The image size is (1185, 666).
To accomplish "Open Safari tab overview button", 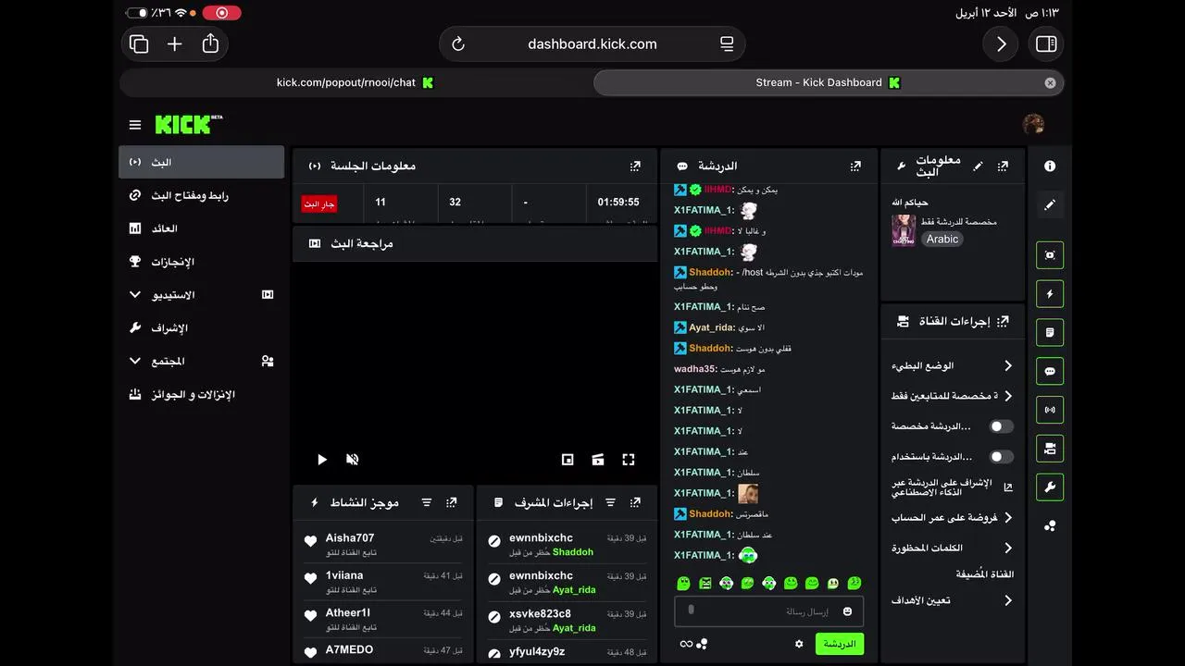I will (139, 44).
